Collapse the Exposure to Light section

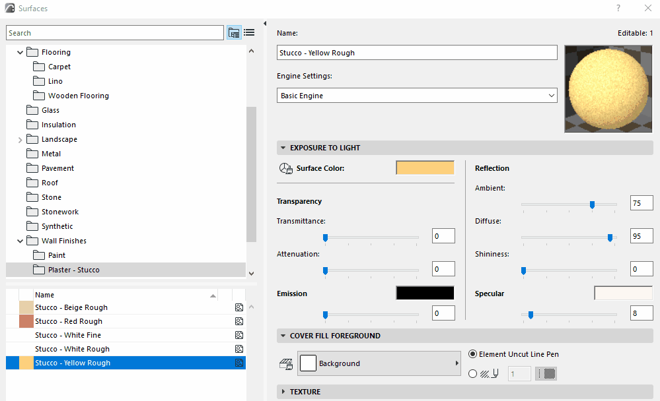click(285, 148)
